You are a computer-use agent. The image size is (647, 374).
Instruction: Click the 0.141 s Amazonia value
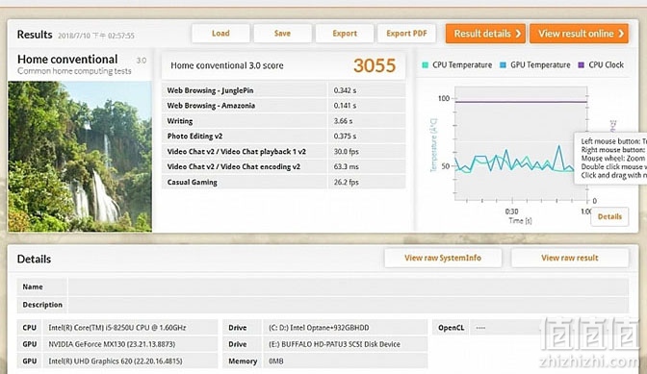coord(345,106)
